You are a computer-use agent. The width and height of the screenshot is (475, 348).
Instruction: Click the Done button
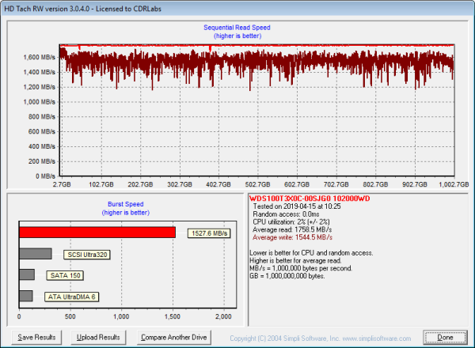point(445,338)
